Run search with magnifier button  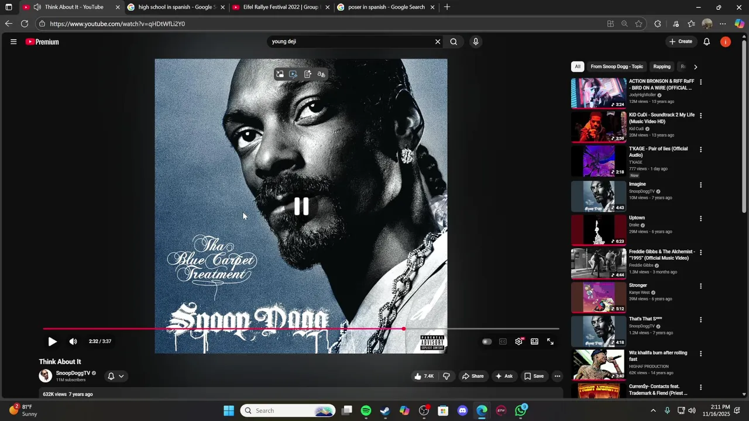point(453,42)
